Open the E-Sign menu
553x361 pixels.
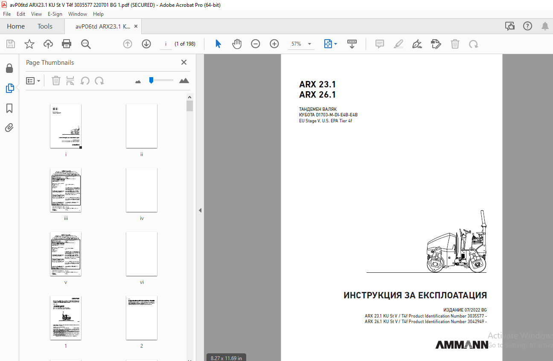[x=55, y=14]
